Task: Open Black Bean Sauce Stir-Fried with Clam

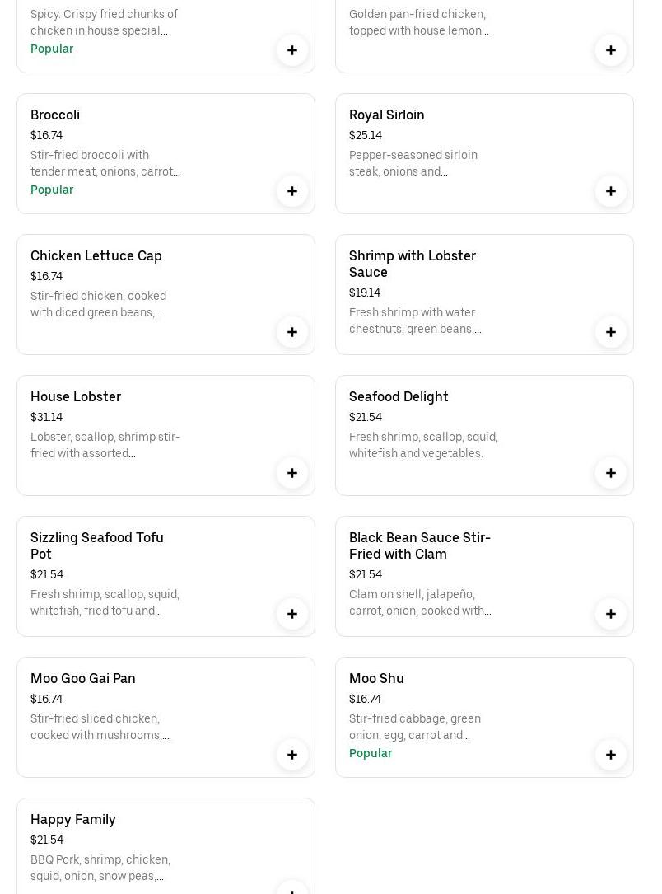Action: click(420, 545)
